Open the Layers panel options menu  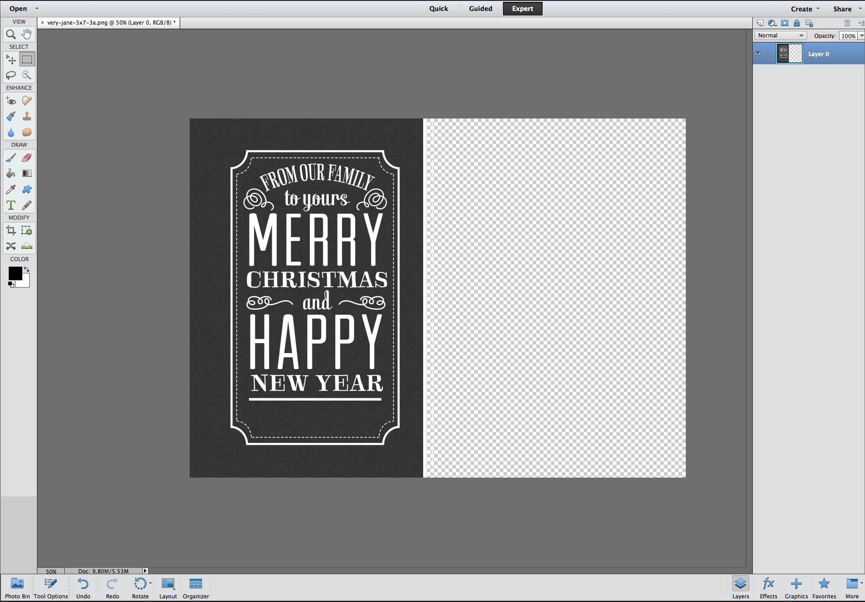(x=861, y=23)
